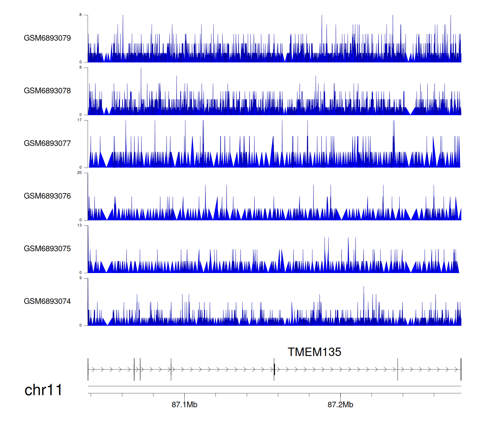The width and height of the screenshot is (486, 427).
Task: Click the rightmost exon of the TMEM135 gene model
Action: click(461, 369)
